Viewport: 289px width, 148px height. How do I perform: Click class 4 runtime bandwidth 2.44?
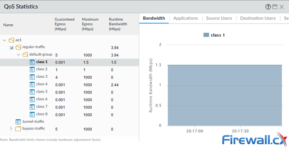click(x=115, y=85)
